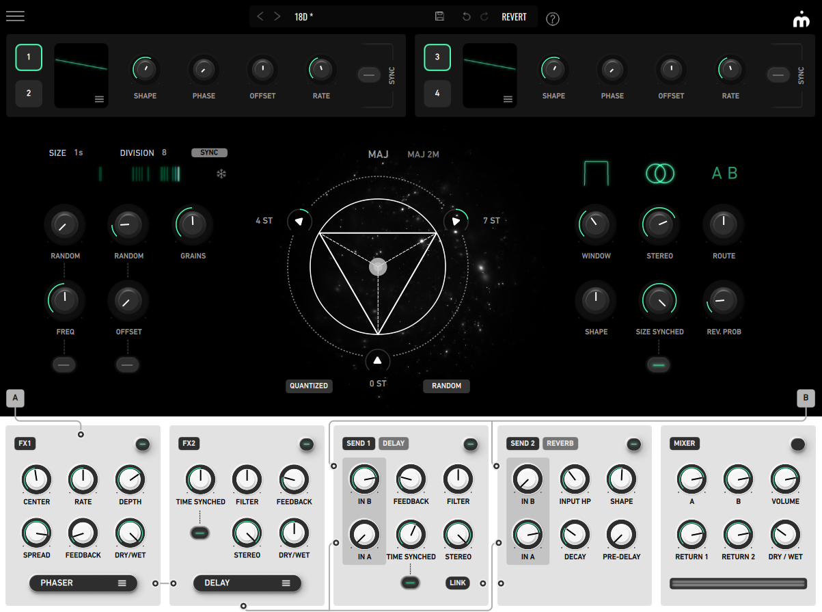Screen dimensions: 822x612
Task: Click the undo arrow icon
Action: tap(467, 16)
